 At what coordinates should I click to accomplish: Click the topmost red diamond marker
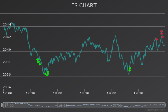[162, 31]
